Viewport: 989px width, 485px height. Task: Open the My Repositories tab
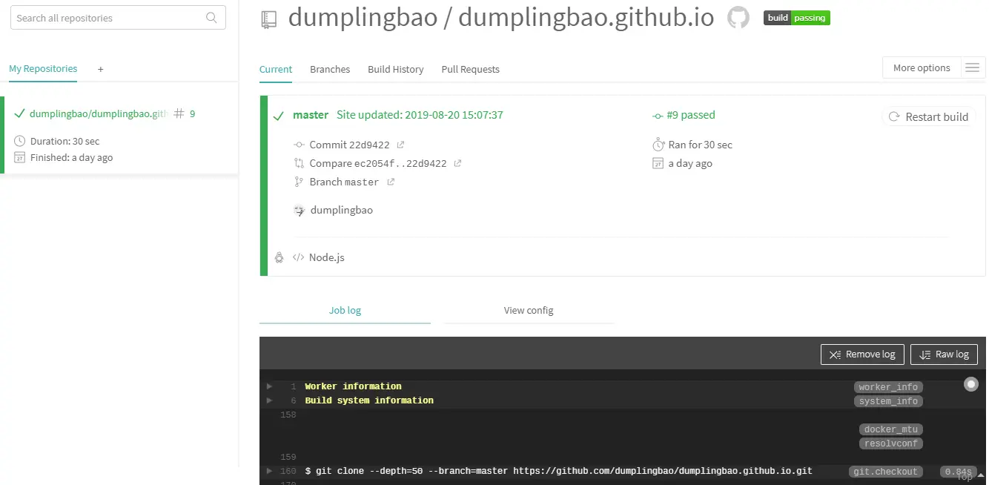(43, 69)
